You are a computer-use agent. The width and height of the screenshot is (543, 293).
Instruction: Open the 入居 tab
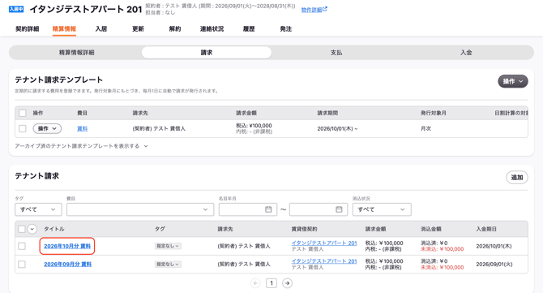(x=101, y=28)
